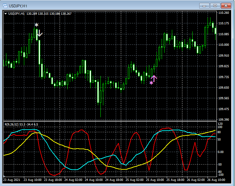
Task: Click the 109.475 price scale label
Action: click(x=224, y=109)
